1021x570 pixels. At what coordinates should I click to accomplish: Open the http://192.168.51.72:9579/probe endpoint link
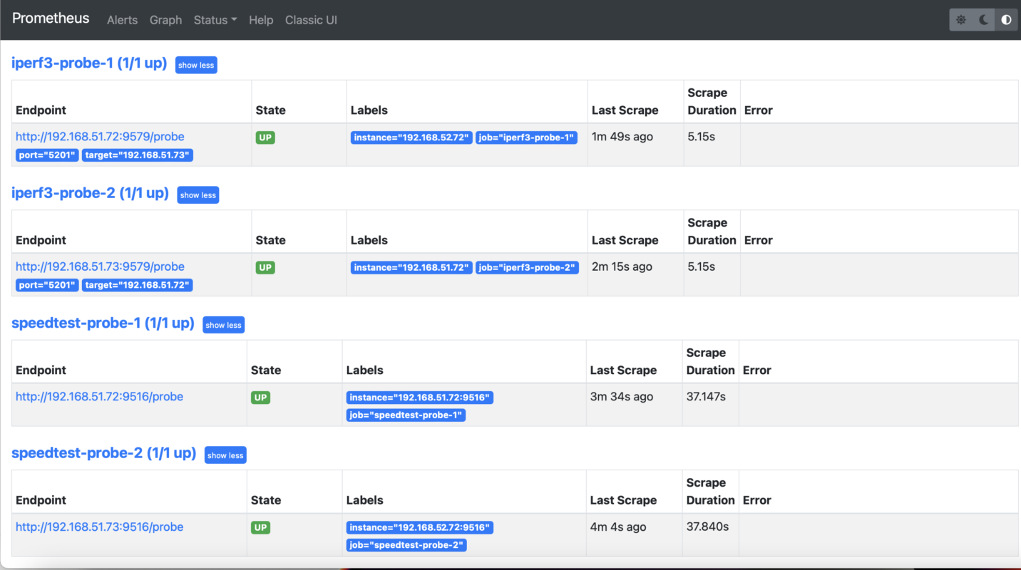click(99, 136)
